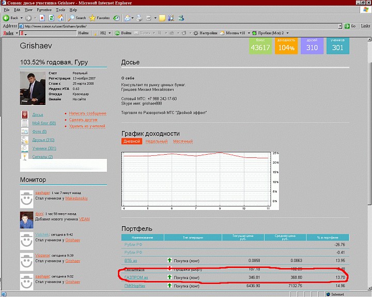The width and height of the screenshot is (372, 297).
Task: Stop page loading with red X icon
Action: 42,18
